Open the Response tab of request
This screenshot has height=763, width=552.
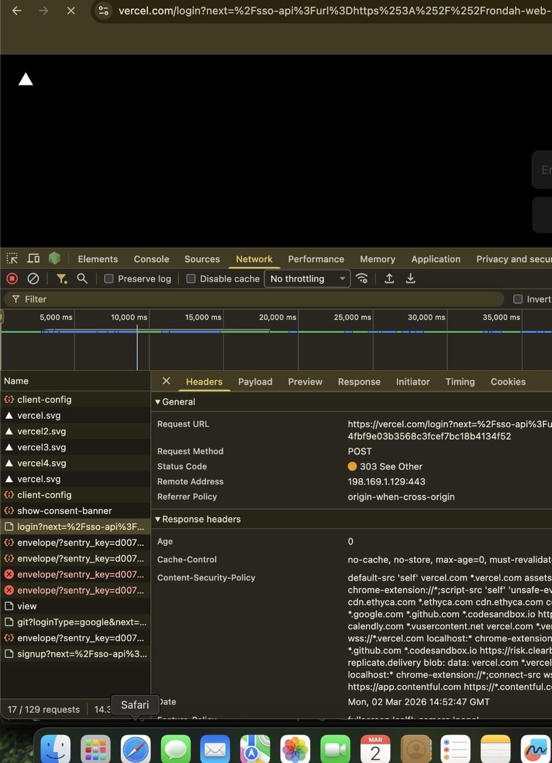359,381
